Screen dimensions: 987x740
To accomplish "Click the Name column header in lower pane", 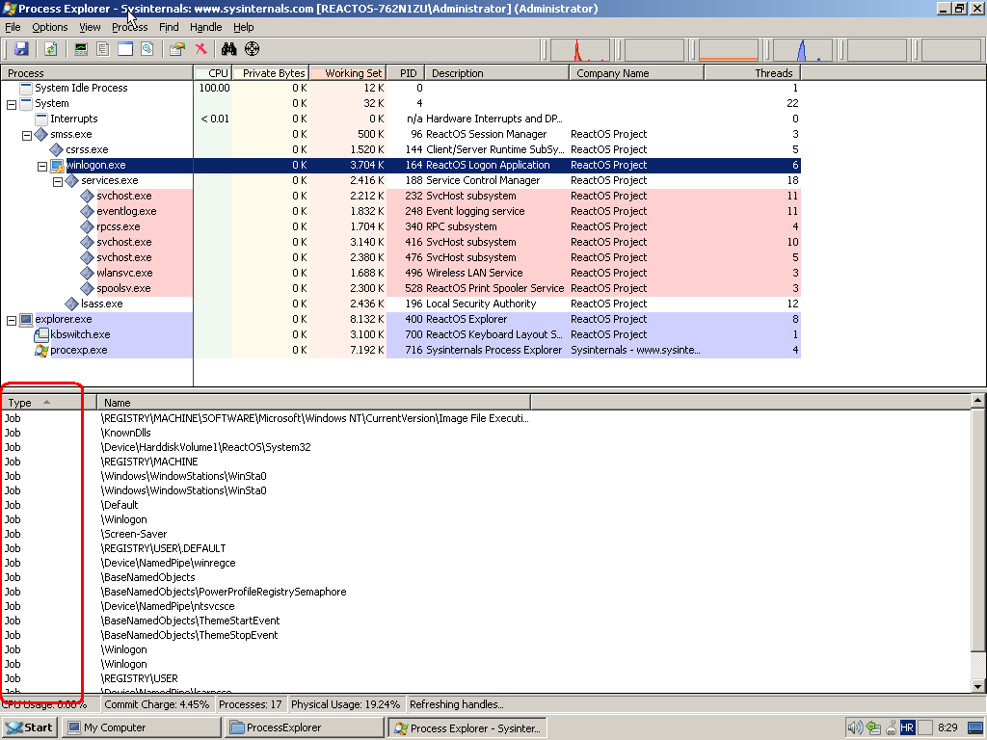I will pos(313,403).
